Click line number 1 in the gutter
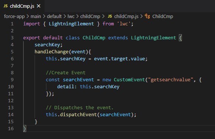 point(12,24)
